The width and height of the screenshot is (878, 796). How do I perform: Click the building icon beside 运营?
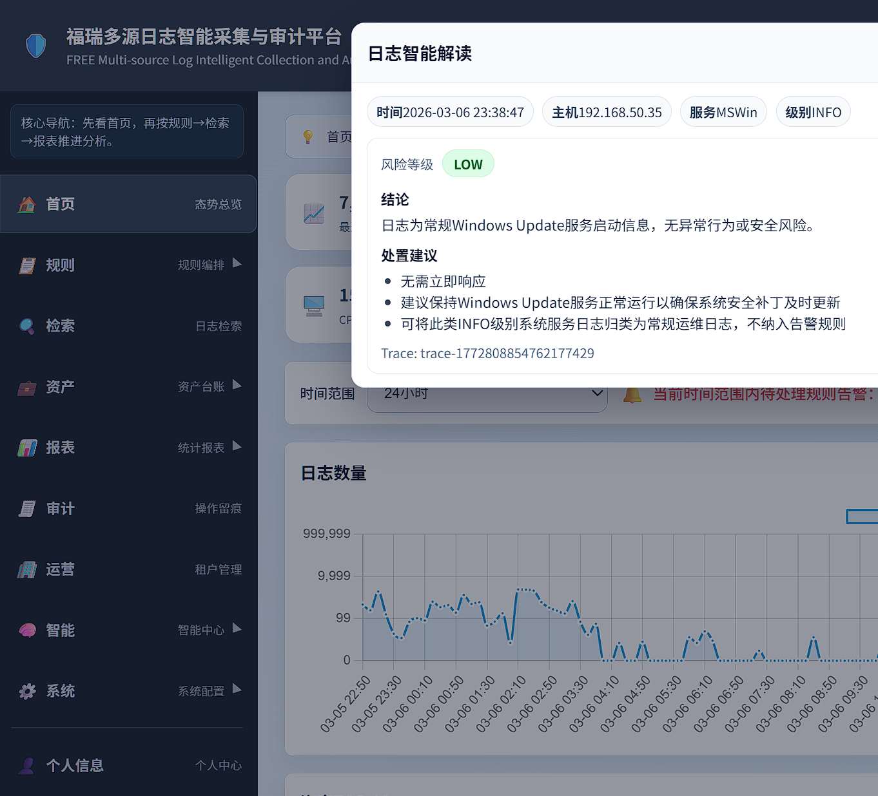click(x=27, y=570)
